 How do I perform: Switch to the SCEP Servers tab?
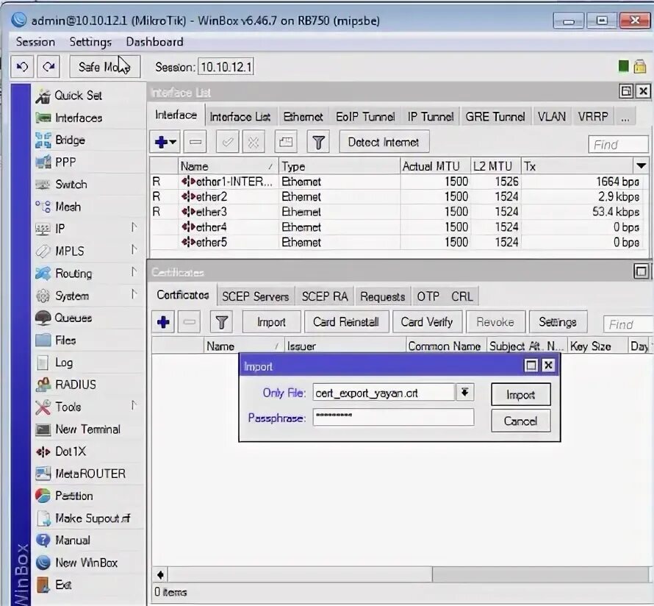pos(255,296)
